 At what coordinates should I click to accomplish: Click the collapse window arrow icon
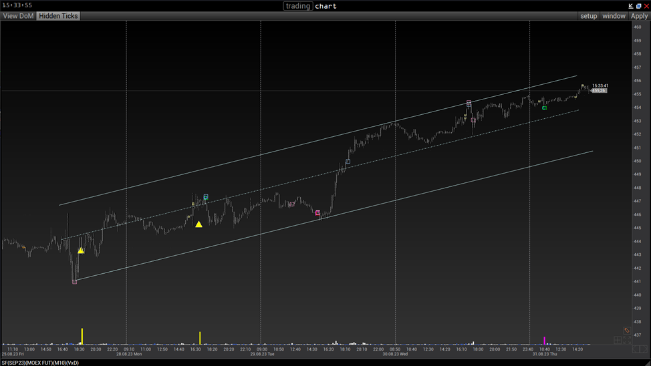pos(631,6)
